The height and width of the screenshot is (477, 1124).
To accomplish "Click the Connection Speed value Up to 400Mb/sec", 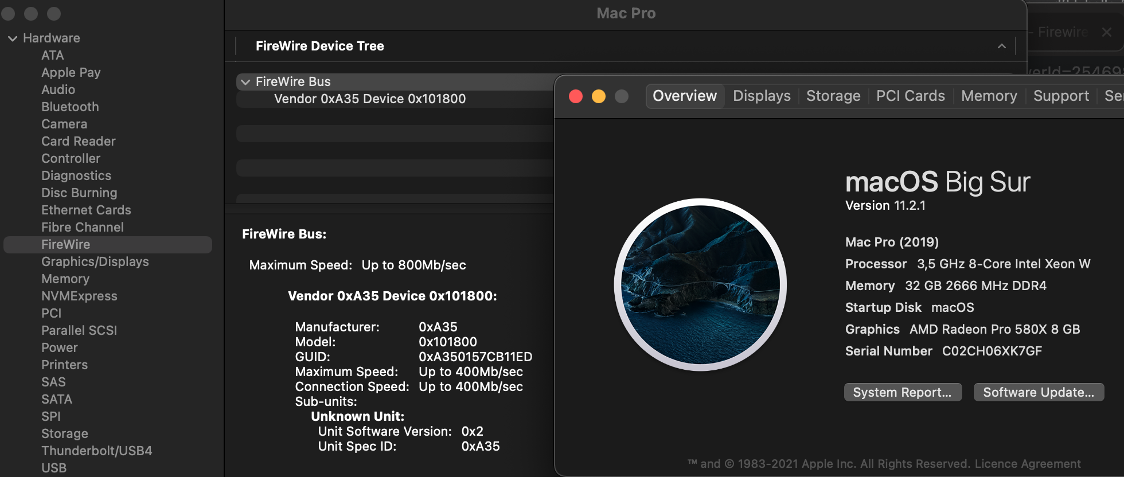I will pyautogui.click(x=471, y=387).
